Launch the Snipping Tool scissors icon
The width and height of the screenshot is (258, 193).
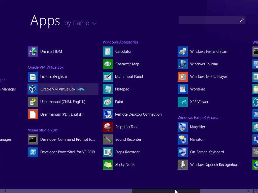(108, 127)
